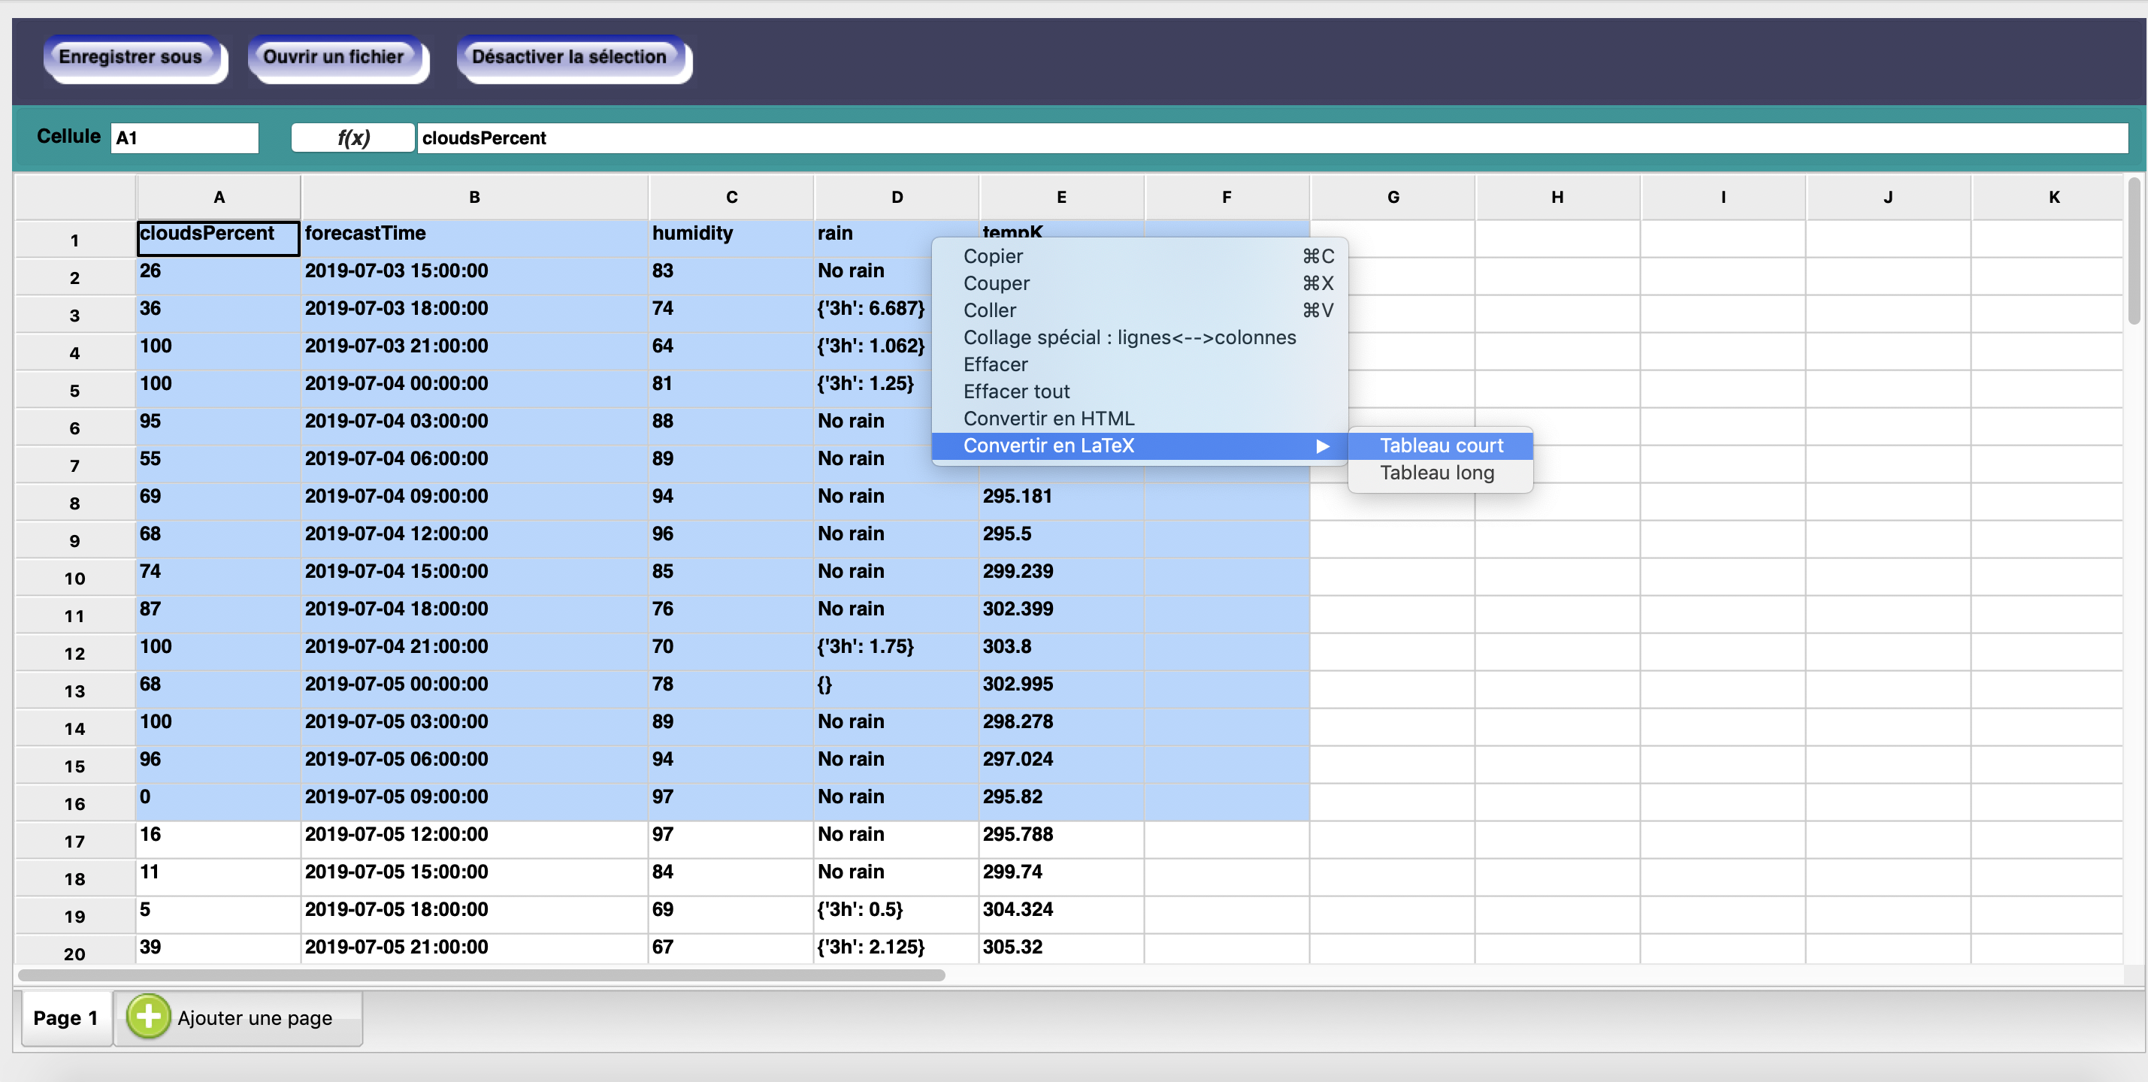Select column H header

(x=1557, y=198)
